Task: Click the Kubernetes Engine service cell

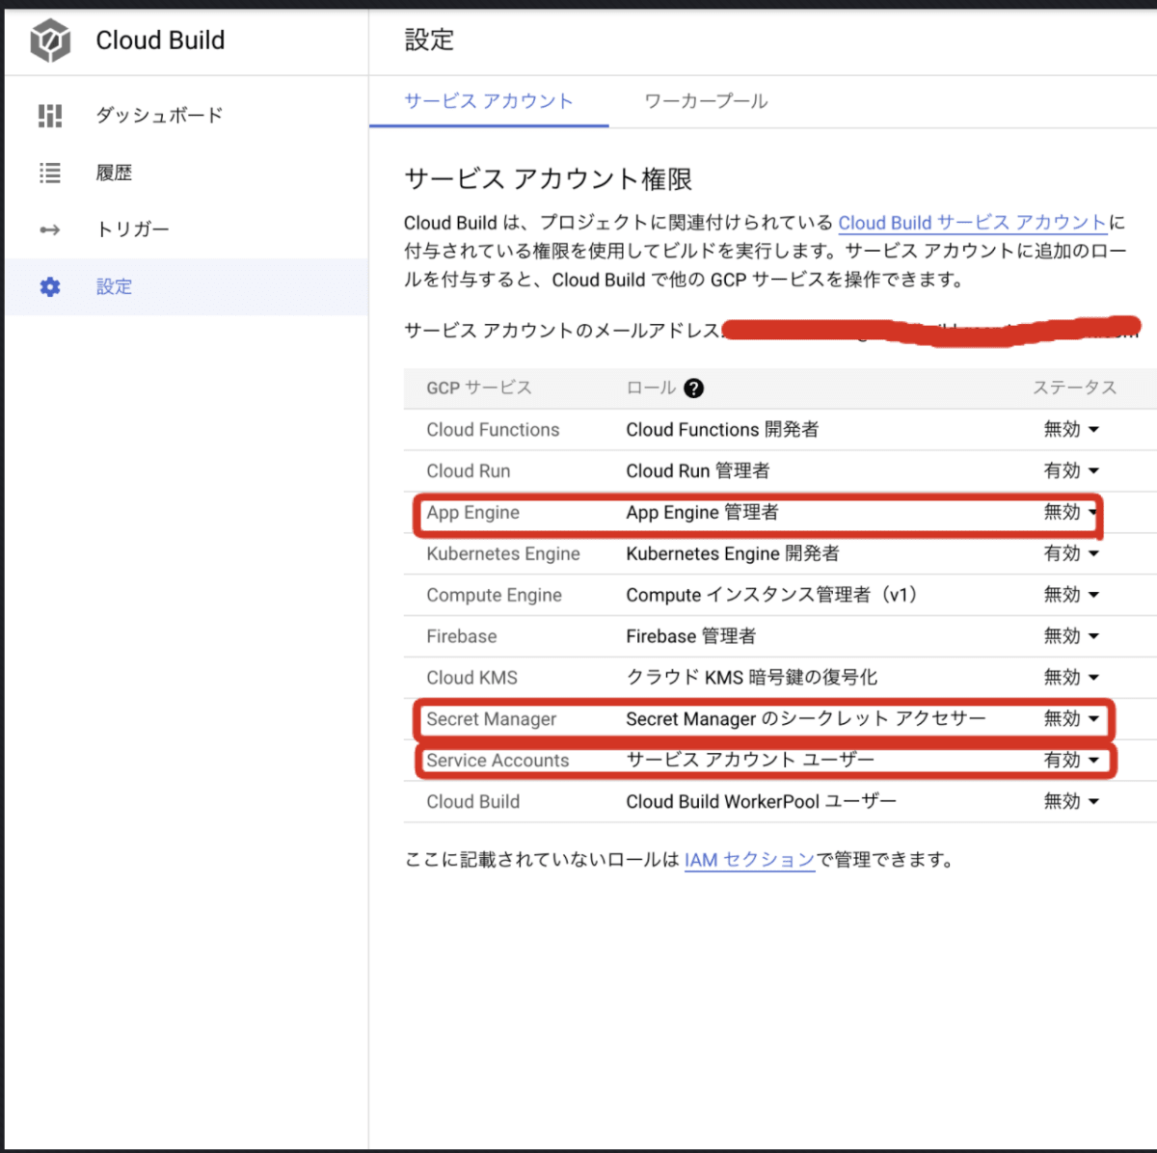Action: [503, 554]
